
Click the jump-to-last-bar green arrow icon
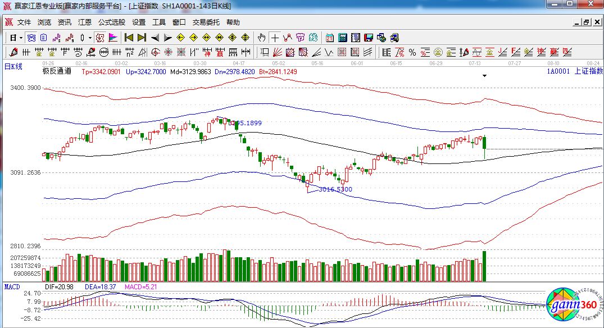[142, 38]
